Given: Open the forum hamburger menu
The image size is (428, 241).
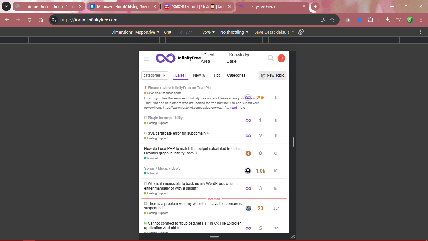Looking at the screenshot, I should [x=147, y=58].
